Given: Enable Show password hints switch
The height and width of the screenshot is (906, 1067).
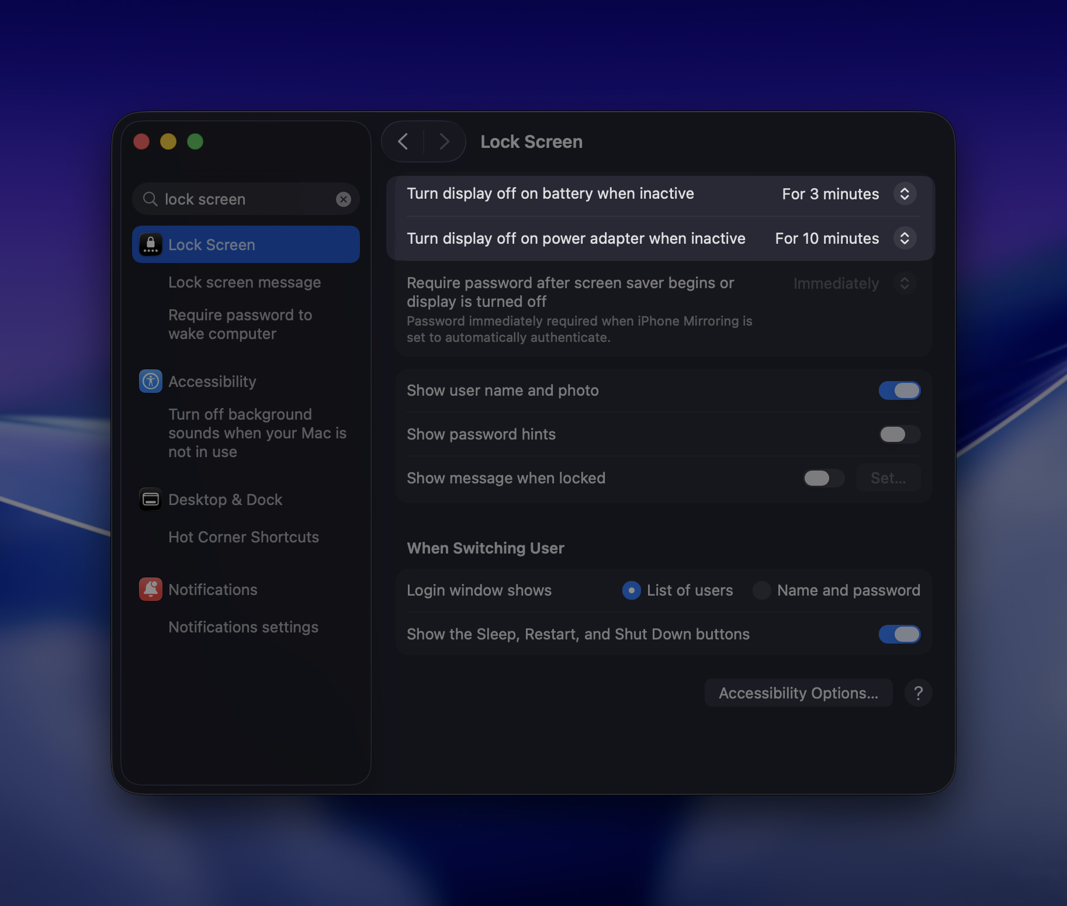Looking at the screenshot, I should [899, 434].
